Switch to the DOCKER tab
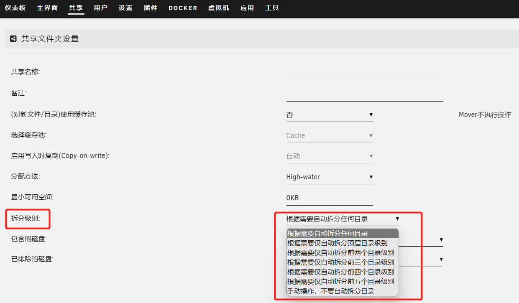Screen dimensions: 519x303 click(x=183, y=8)
